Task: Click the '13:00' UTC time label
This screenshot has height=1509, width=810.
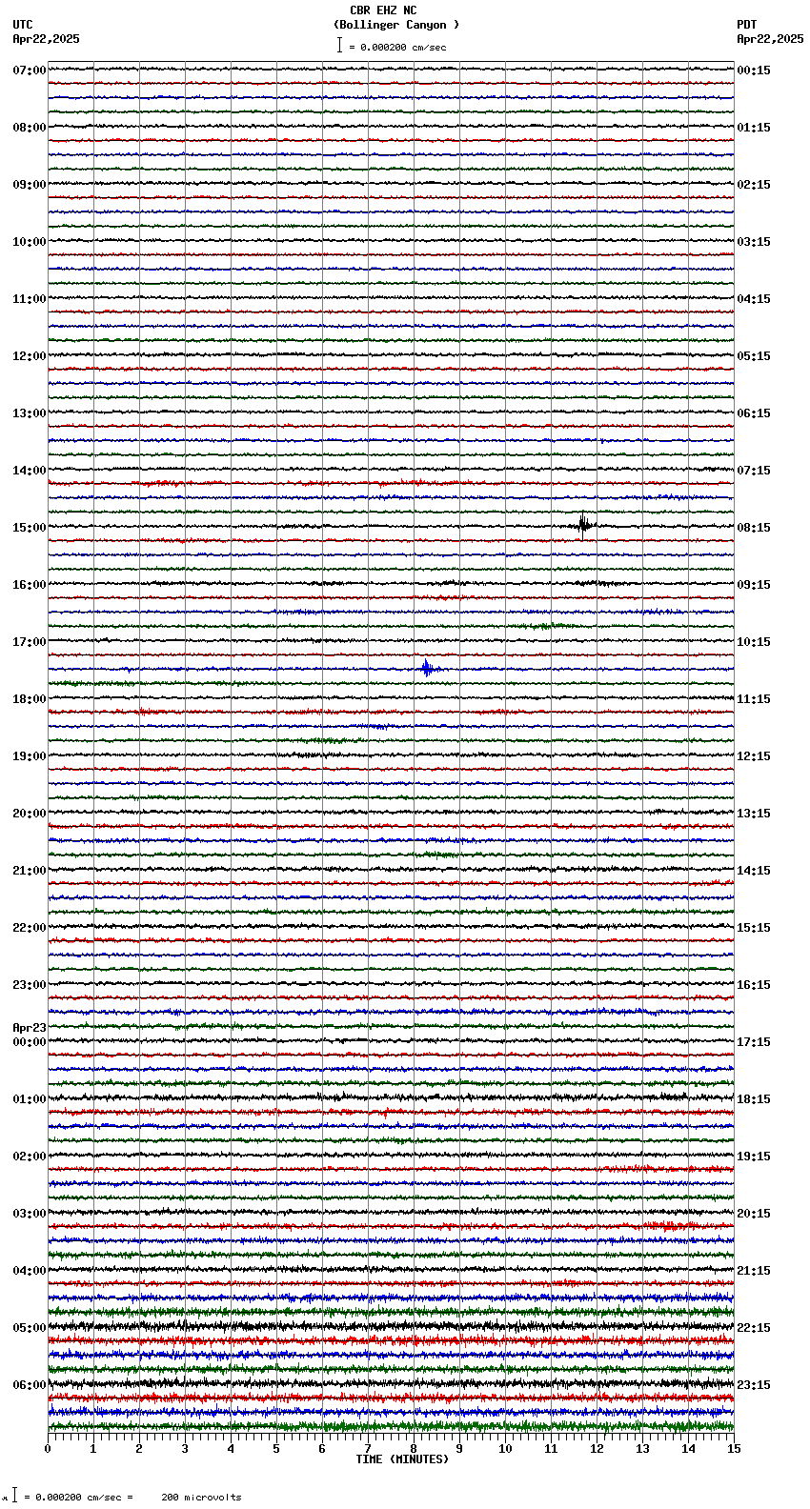Action: point(30,413)
